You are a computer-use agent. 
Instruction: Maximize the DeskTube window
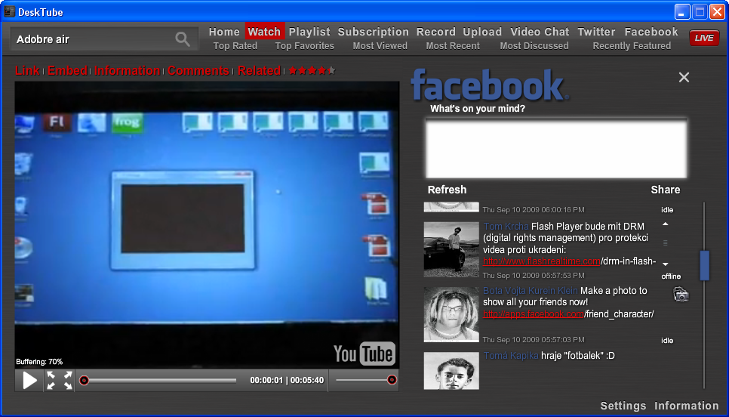(700, 11)
